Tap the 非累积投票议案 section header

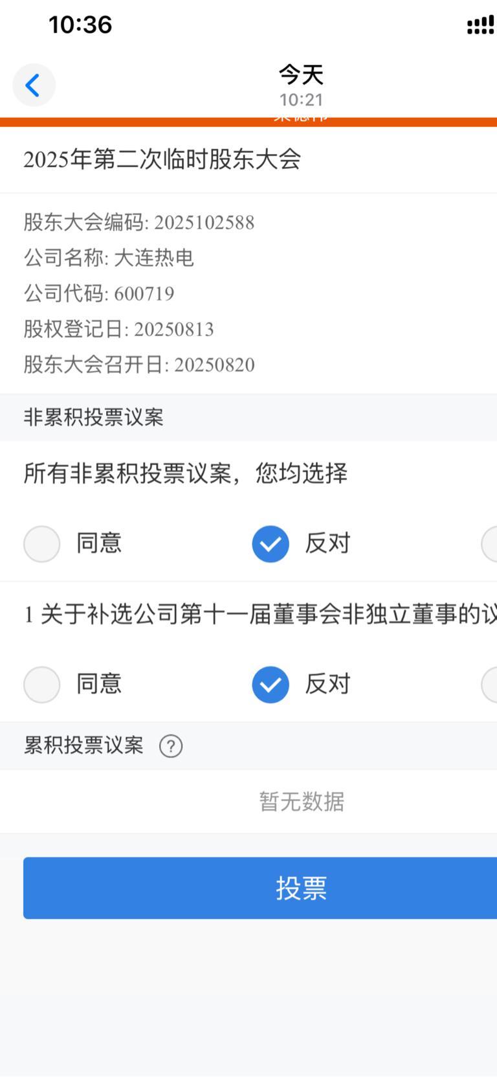(93, 417)
